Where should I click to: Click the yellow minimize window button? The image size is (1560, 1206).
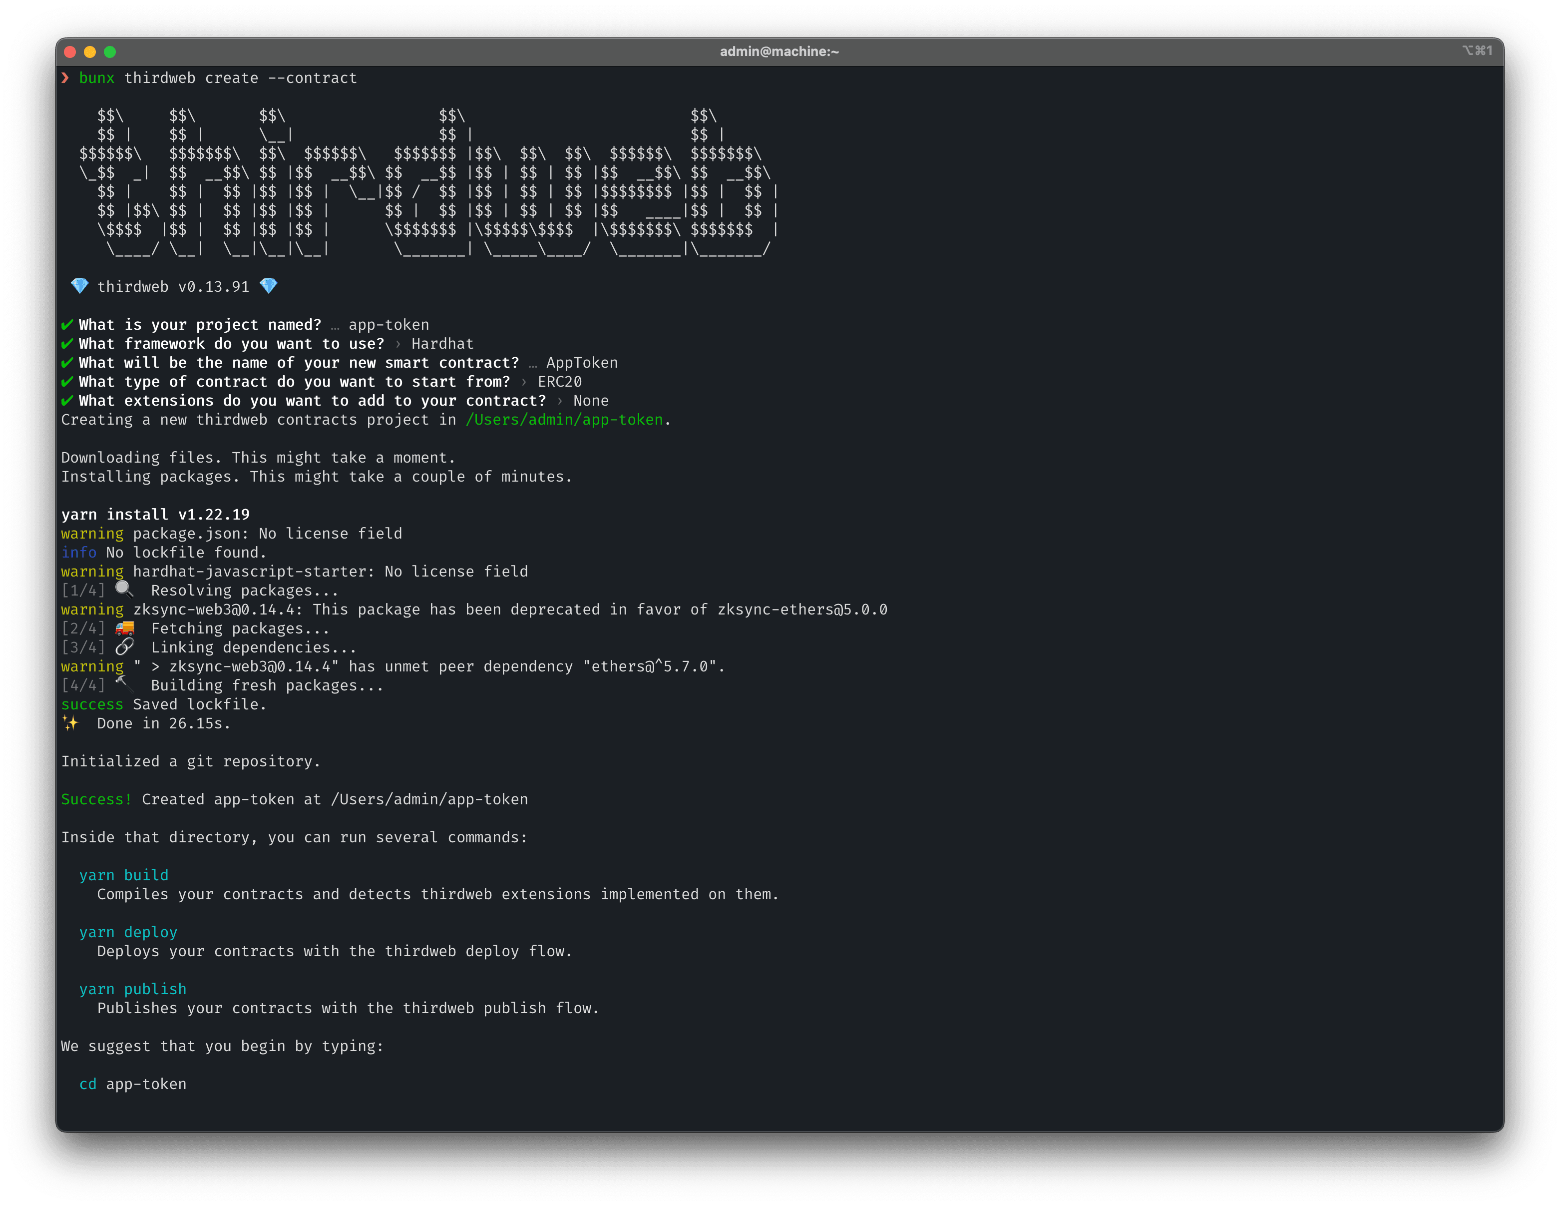coord(90,51)
